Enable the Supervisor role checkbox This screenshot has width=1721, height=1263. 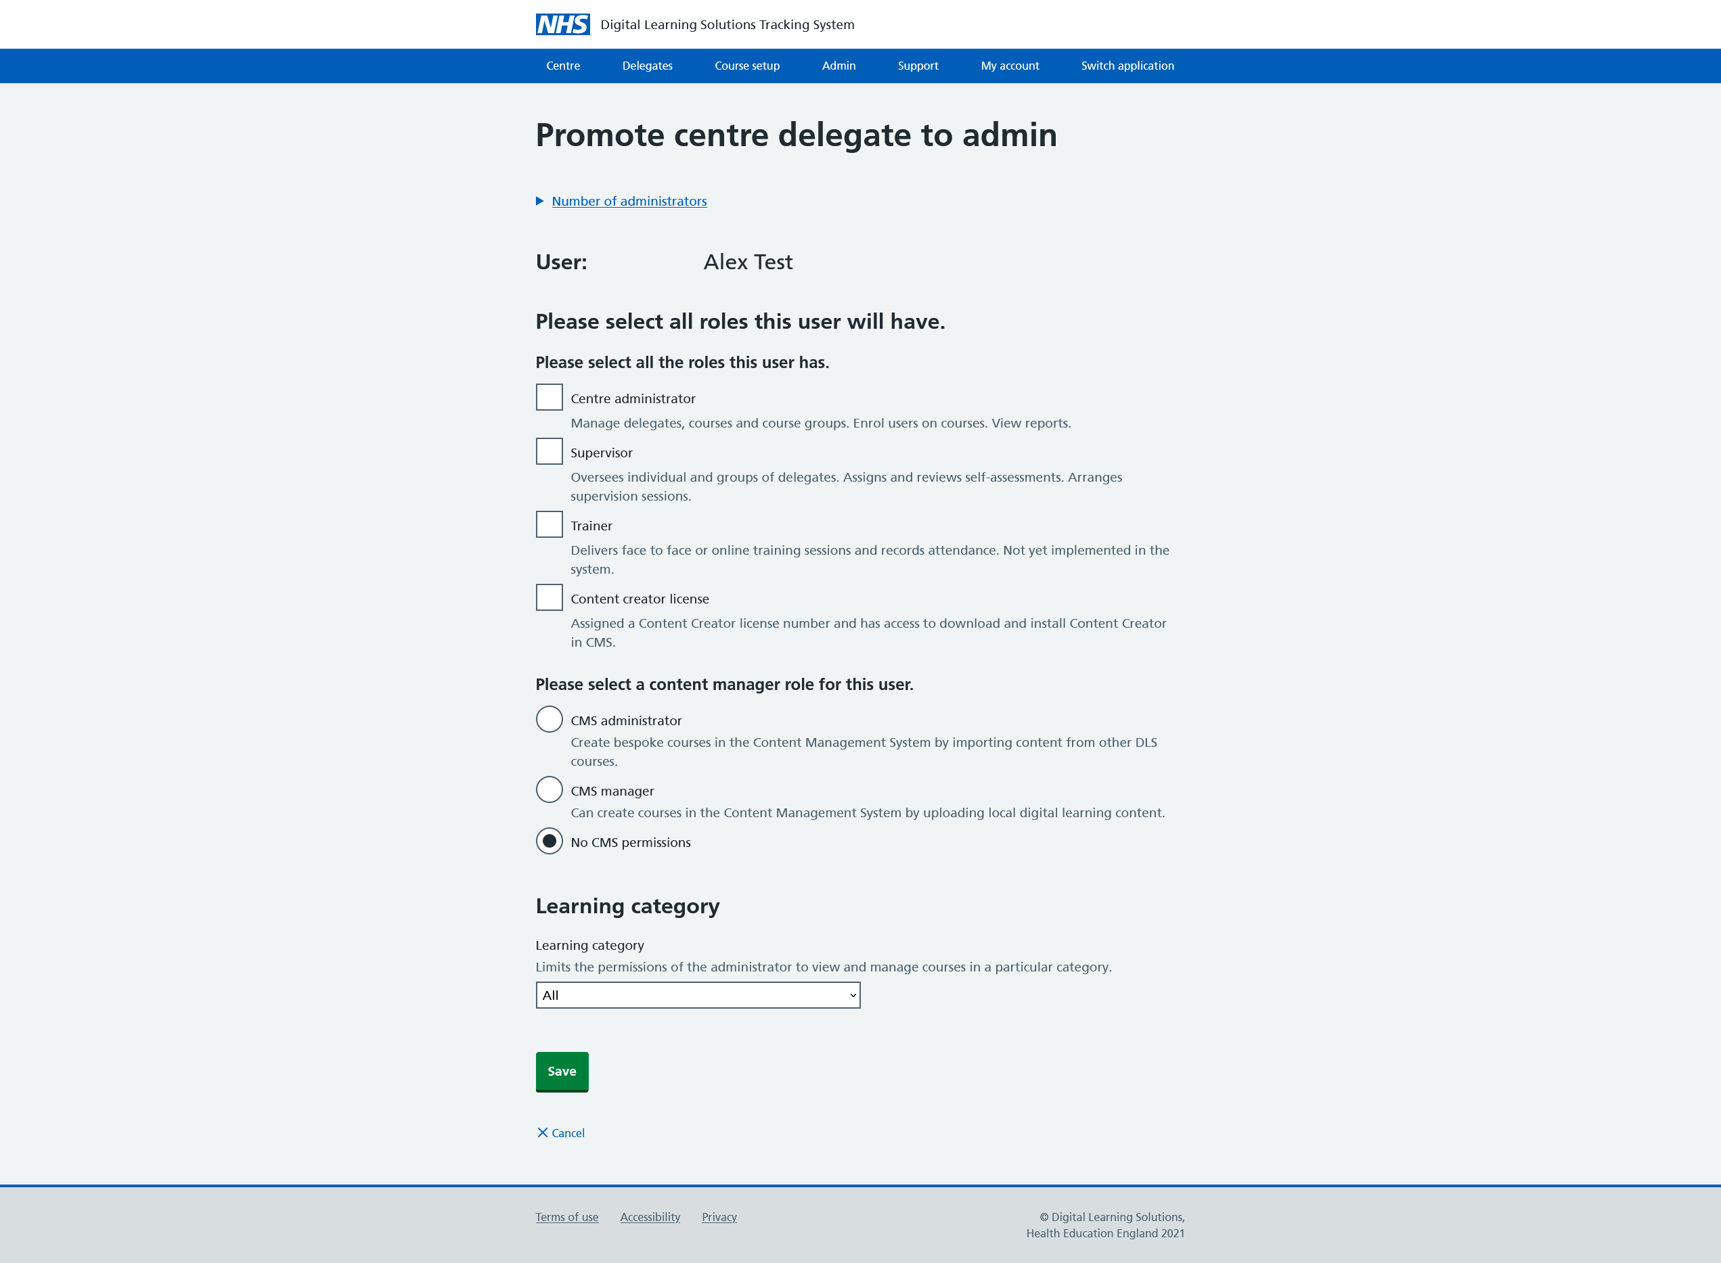[x=549, y=451]
